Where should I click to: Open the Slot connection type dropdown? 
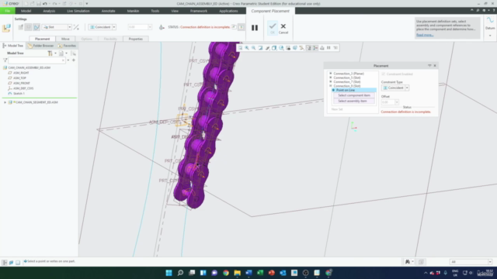click(x=69, y=27)
